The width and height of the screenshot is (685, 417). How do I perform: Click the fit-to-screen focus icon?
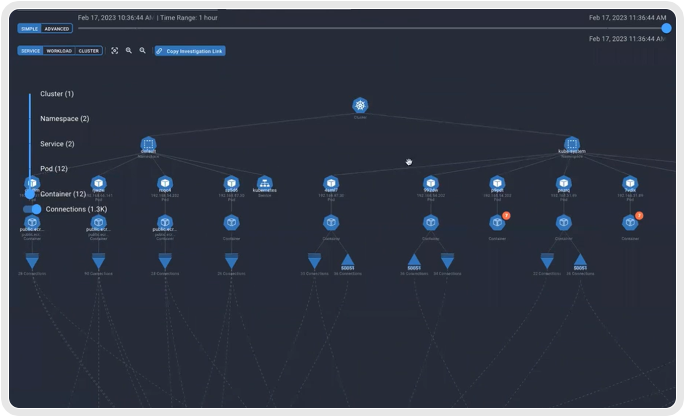pos(115,51)
